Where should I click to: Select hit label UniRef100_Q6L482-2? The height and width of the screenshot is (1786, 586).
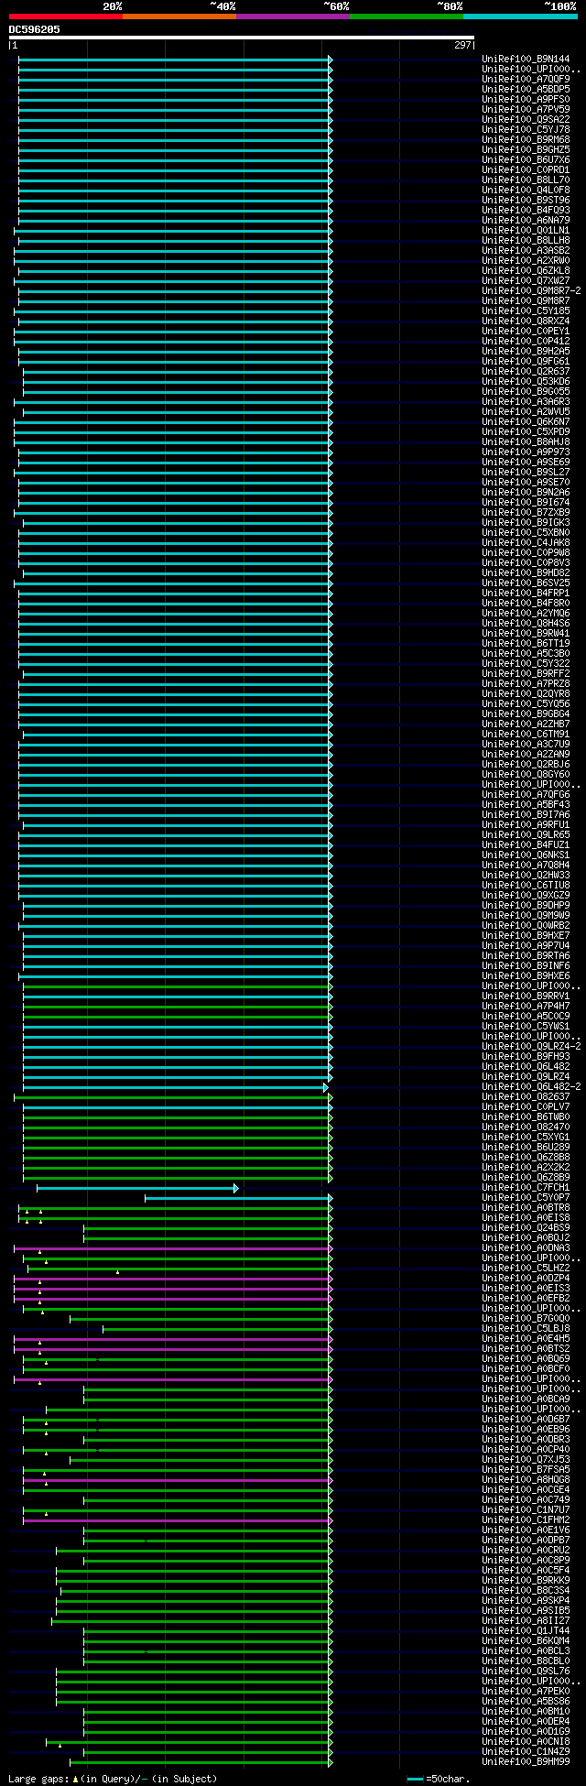tap(531, 1087)
